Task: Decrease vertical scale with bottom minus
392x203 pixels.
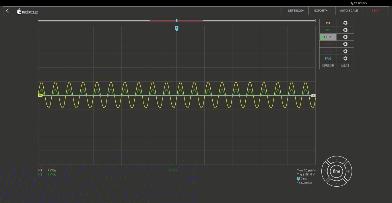Action: (x=337, y=183)
